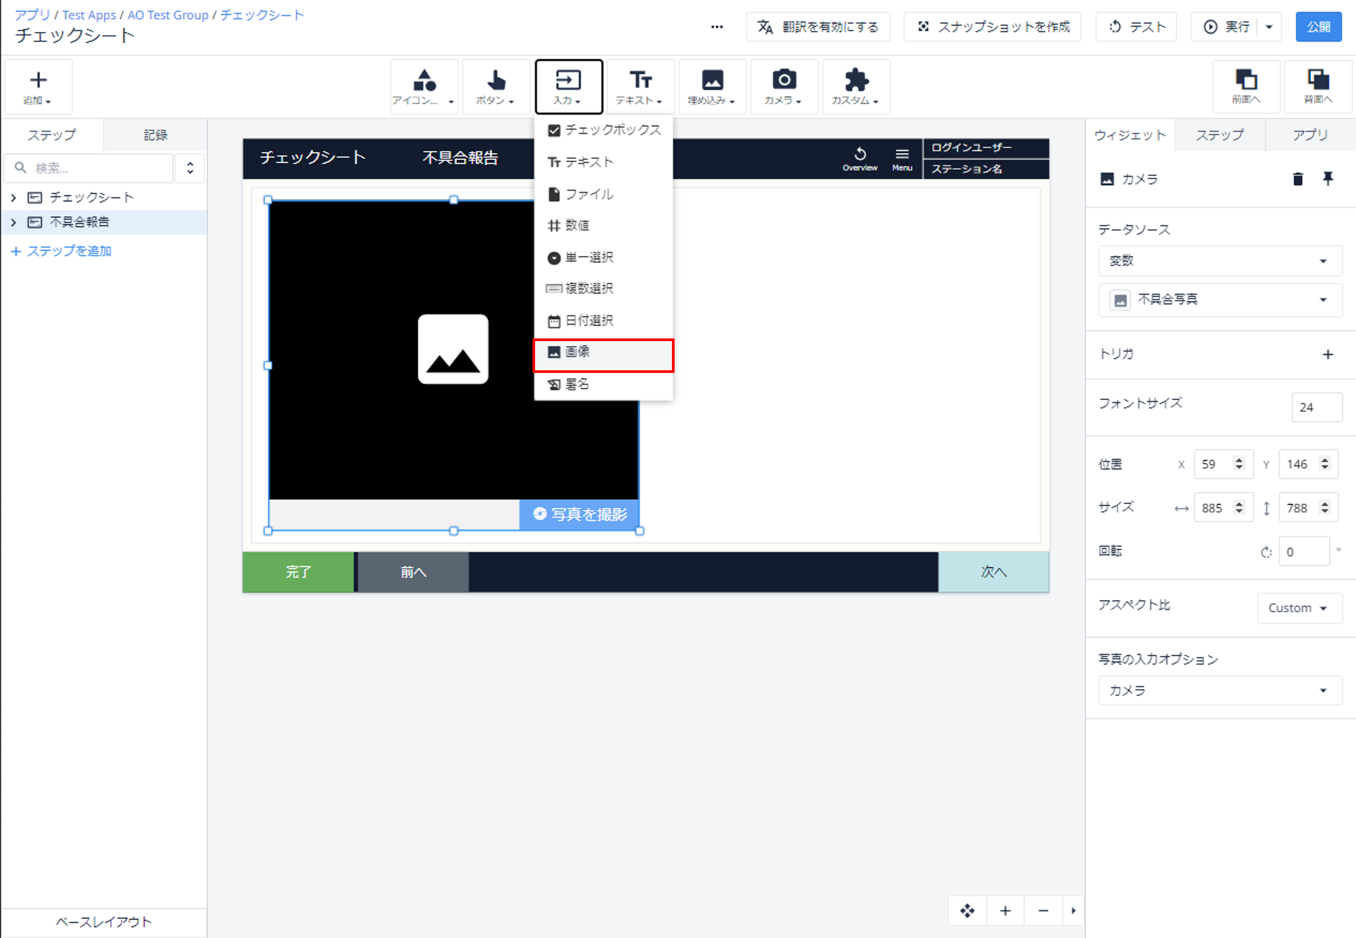This screenshot has width=1356, height=938.
Task: Open the Menu hamburger icon
Action: [902, 159]
